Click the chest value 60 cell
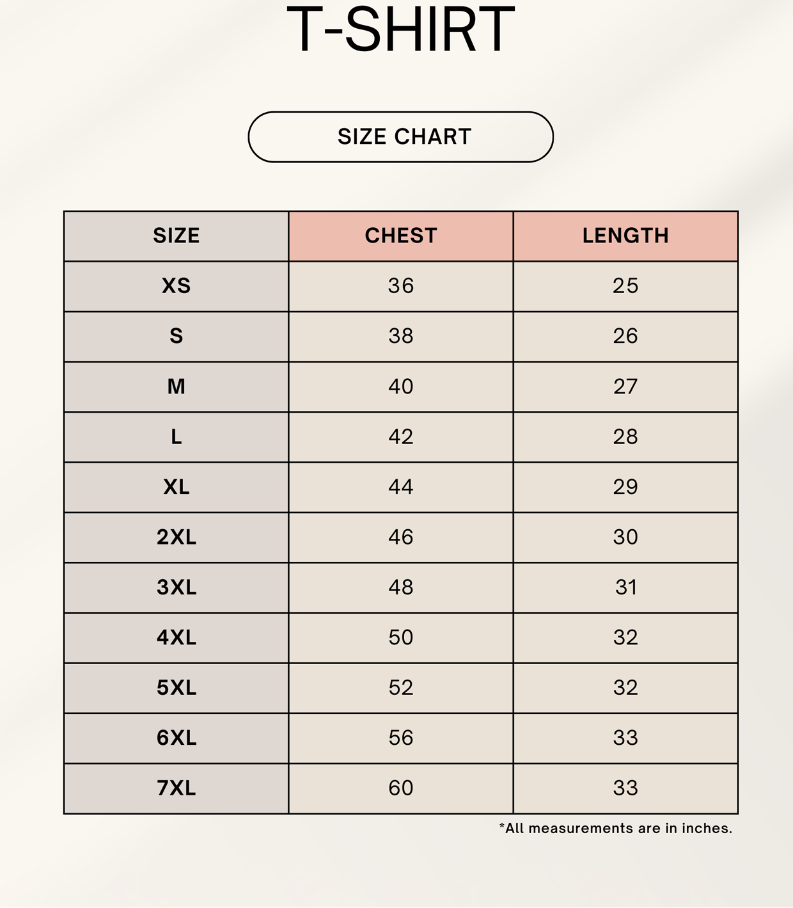The width and height of the screenshot is (793, 908). (x=401, y=788)
